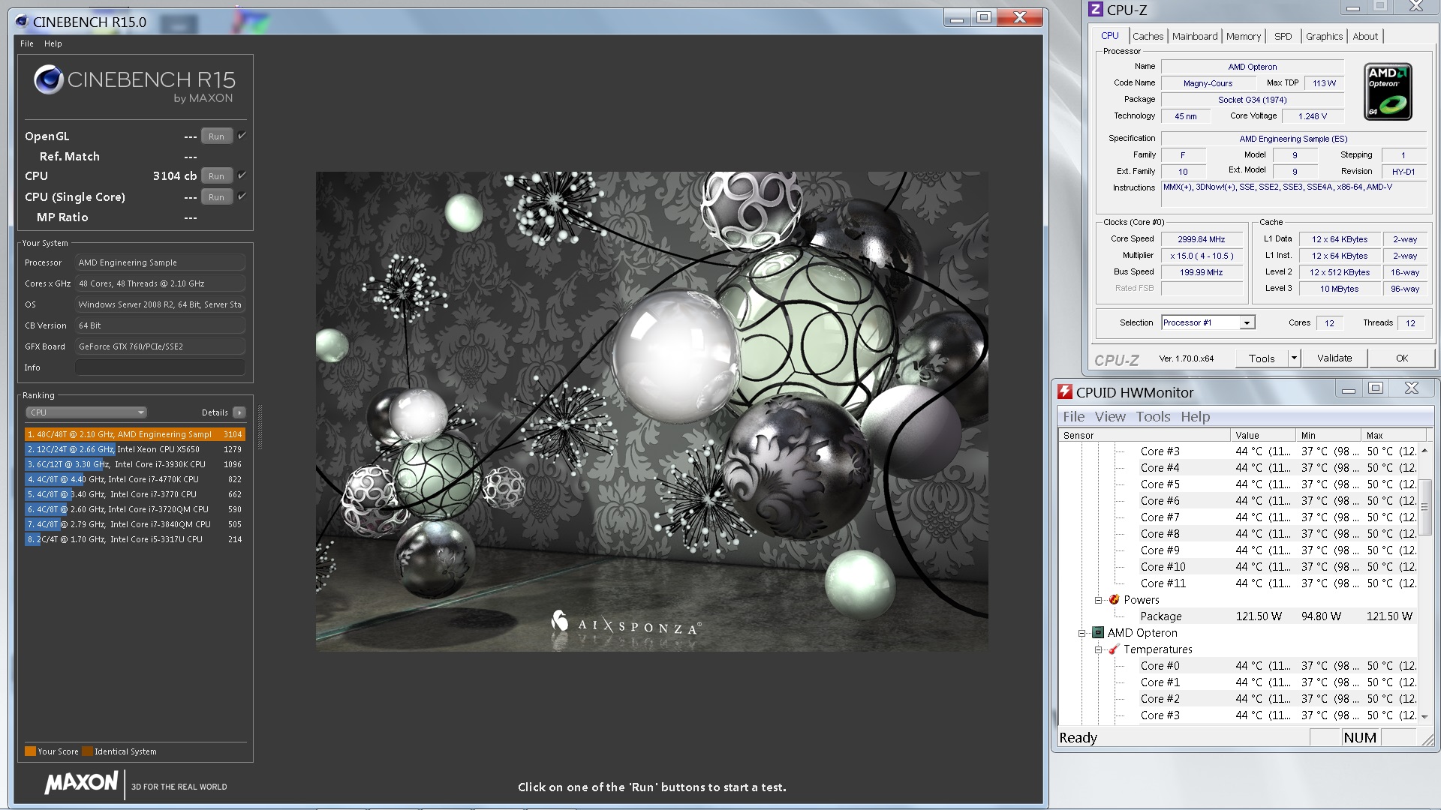Click the Info input field

click(x=160, y=367)
